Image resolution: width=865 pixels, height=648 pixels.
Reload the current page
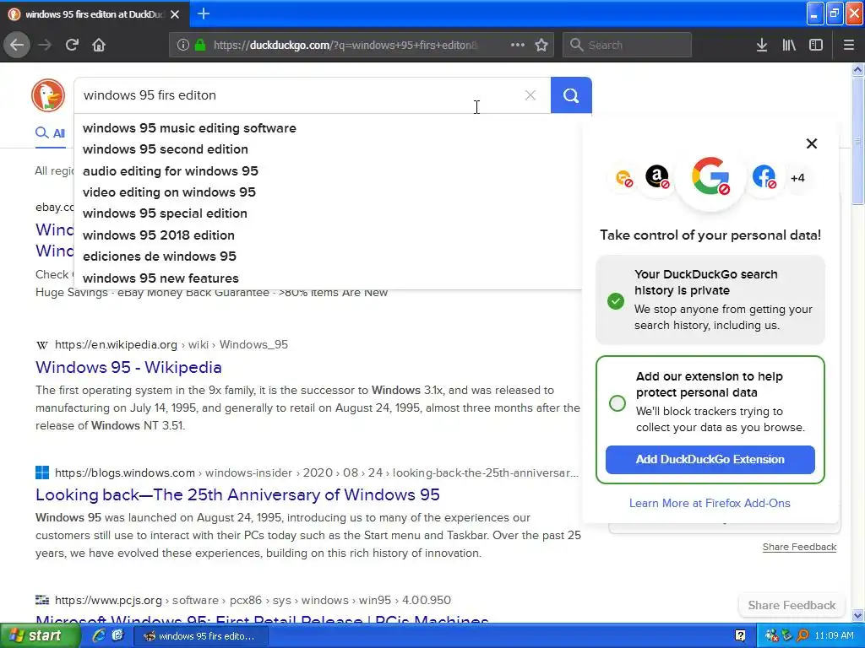(x=72, y=45)
